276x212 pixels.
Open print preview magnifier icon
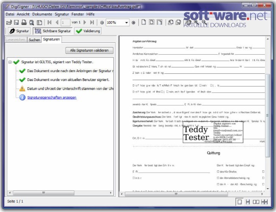click(x=31, y=22)
